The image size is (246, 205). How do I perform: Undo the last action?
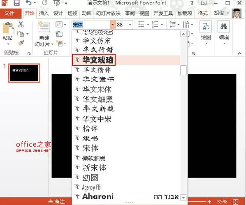tap(29, 2)
